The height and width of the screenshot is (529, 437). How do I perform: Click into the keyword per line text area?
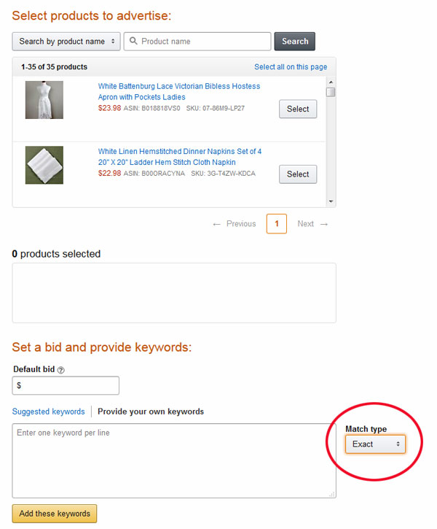coord(174,461)
